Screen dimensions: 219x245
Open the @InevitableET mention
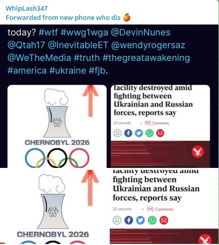tap(78, 45)
